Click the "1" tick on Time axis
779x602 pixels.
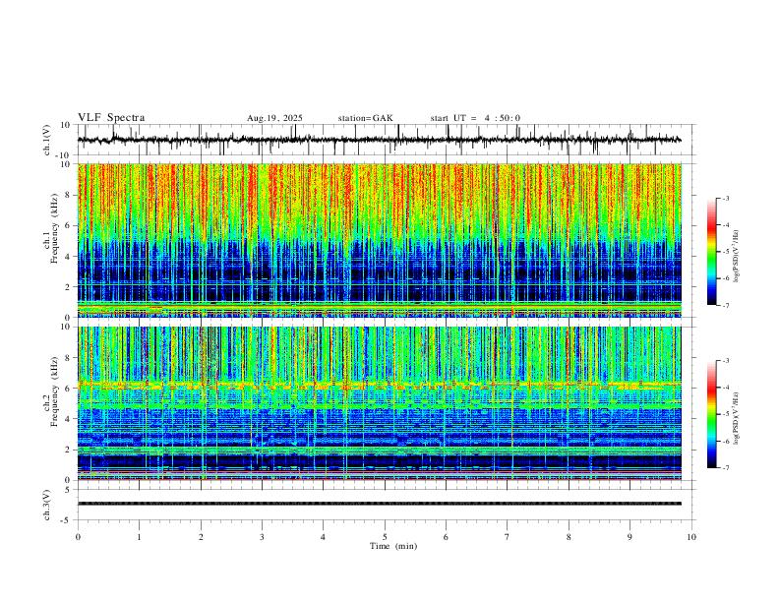click(139, 537)
